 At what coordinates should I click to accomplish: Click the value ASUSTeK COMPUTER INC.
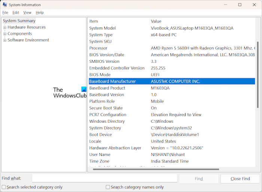pyautogui.click(x=176, y=81)
